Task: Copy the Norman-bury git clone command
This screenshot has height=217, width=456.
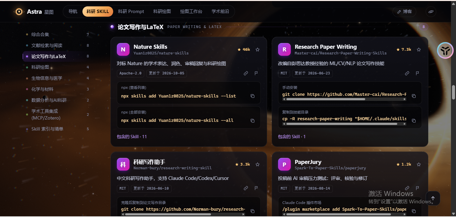Action: coord(252,211)
